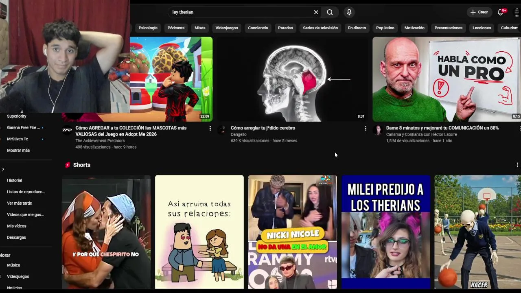Open Shorts shelf options menu
This screenshot has width=521, height=293.
coord(517,165)
